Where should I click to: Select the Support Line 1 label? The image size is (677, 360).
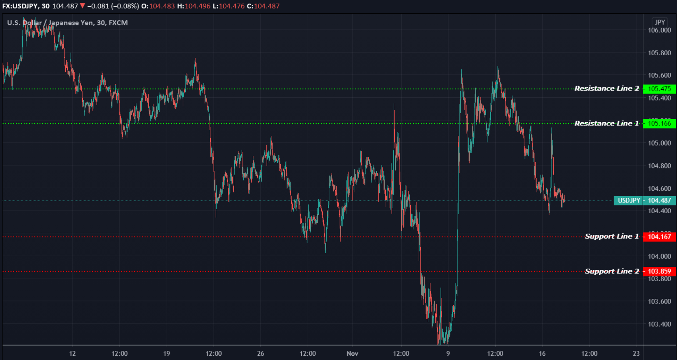tap(612, 237)
